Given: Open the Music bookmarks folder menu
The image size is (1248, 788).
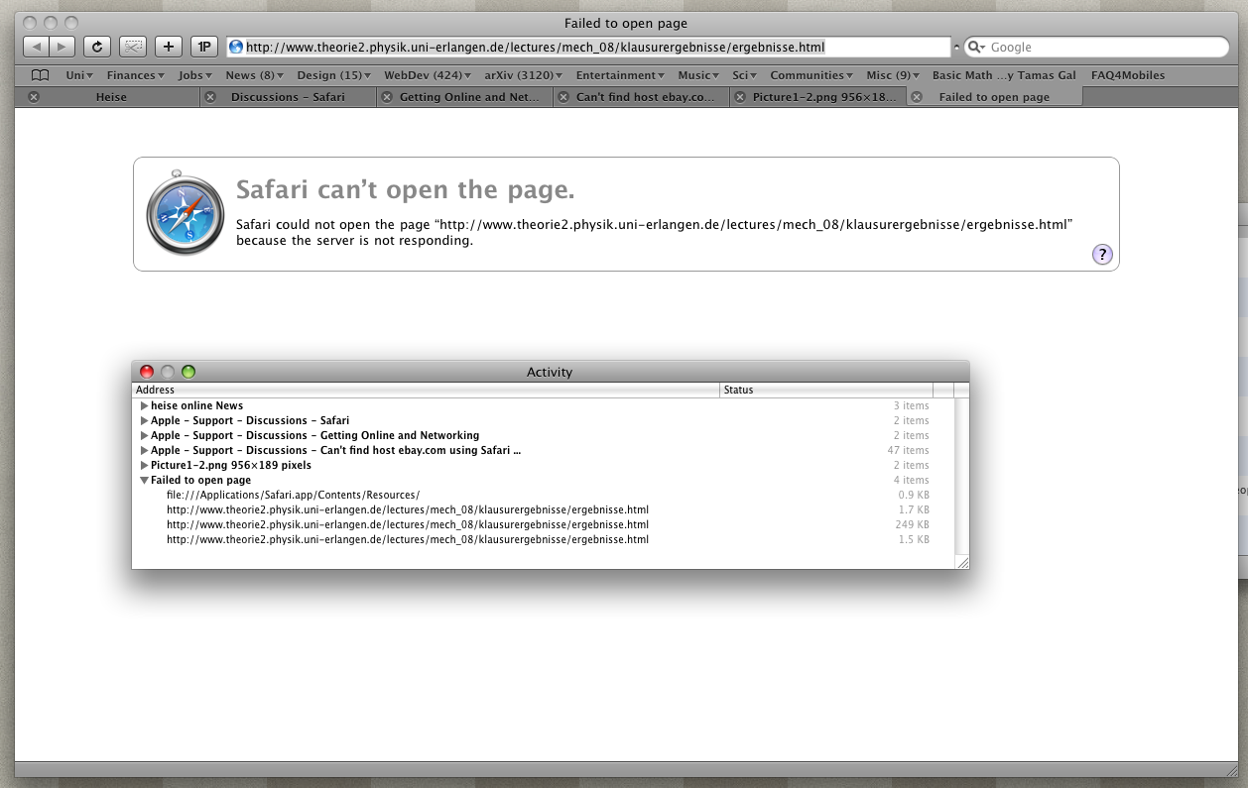Looking at the screenshot, I should (700, 75).
